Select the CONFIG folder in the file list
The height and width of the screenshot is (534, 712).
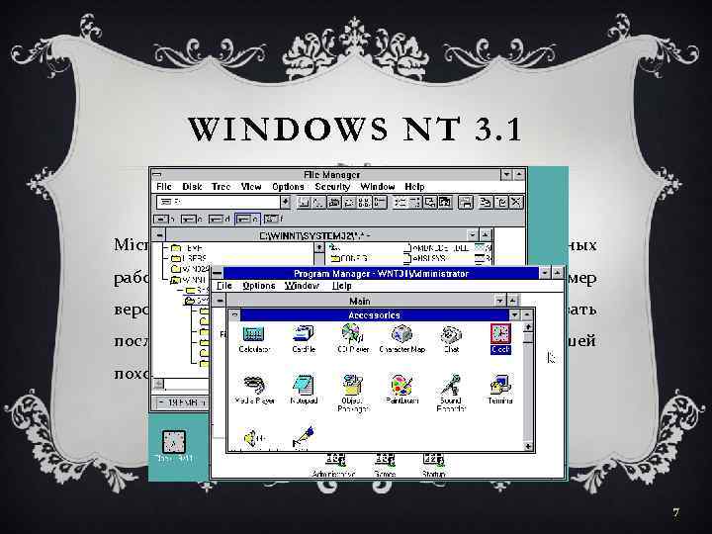click(x=350, y=258)
